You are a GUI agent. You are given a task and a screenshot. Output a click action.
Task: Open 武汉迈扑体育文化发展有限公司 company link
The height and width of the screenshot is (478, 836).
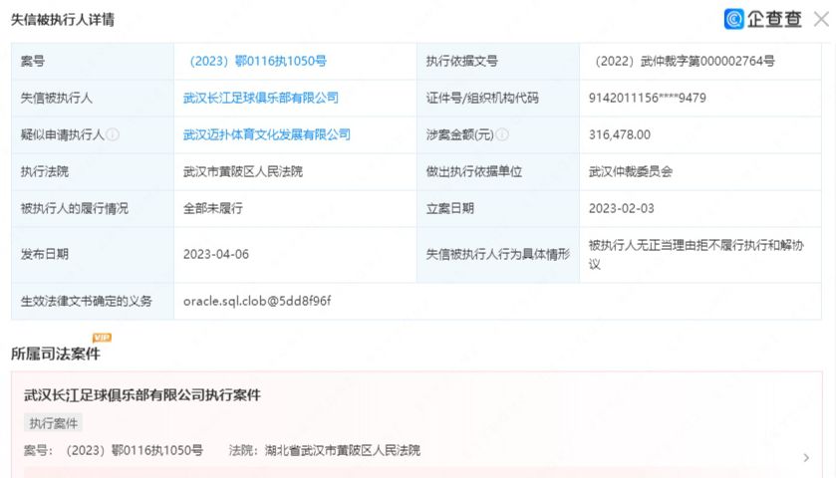(x=267, y=134)
